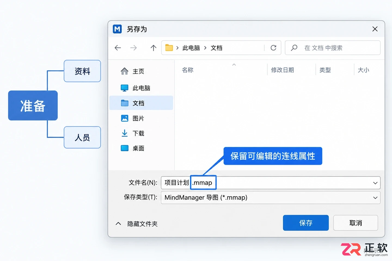Click the 图片 picture icon in sidebar
392x261 pixels.
point(124,118)
